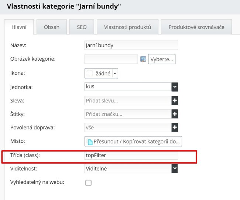The image size is (240, 200).
Task: Click the plus icon to add Štítky
Action: coord(175,114)
